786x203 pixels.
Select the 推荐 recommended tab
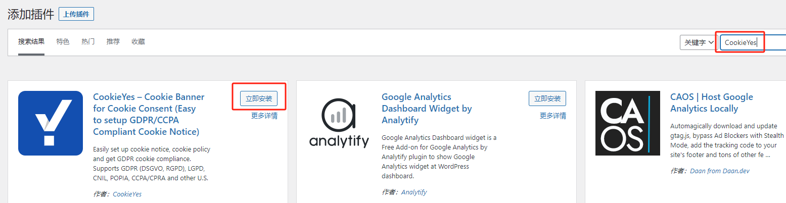pyautogui.click(x=113, y=42)
